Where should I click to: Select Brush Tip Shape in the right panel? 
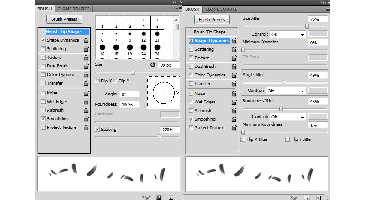209,32
